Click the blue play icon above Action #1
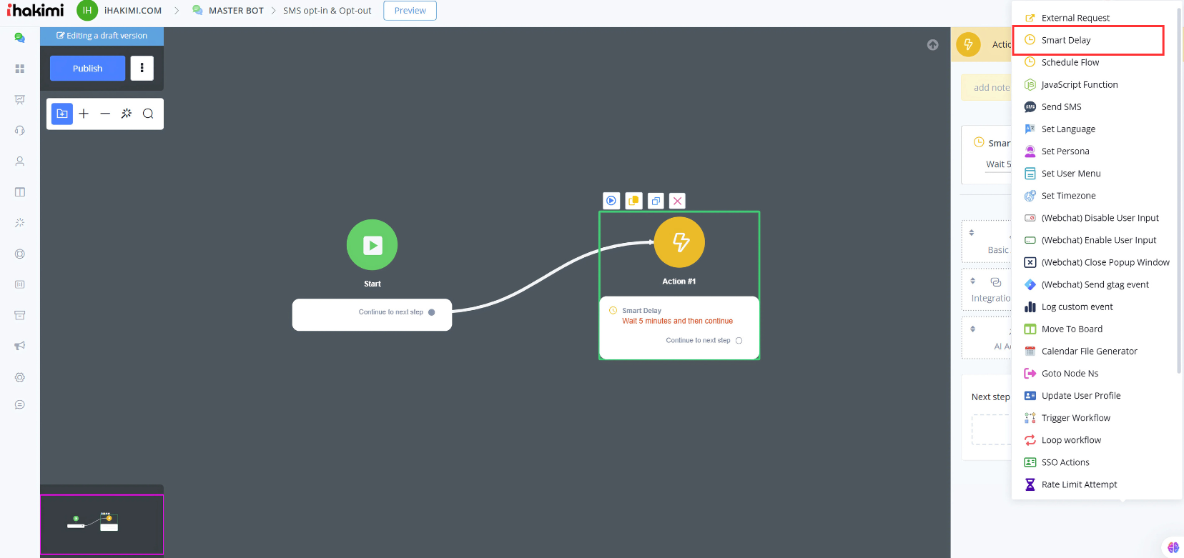Image resolution: width=1184 pixels, height=558 pixels. (611, 201)
